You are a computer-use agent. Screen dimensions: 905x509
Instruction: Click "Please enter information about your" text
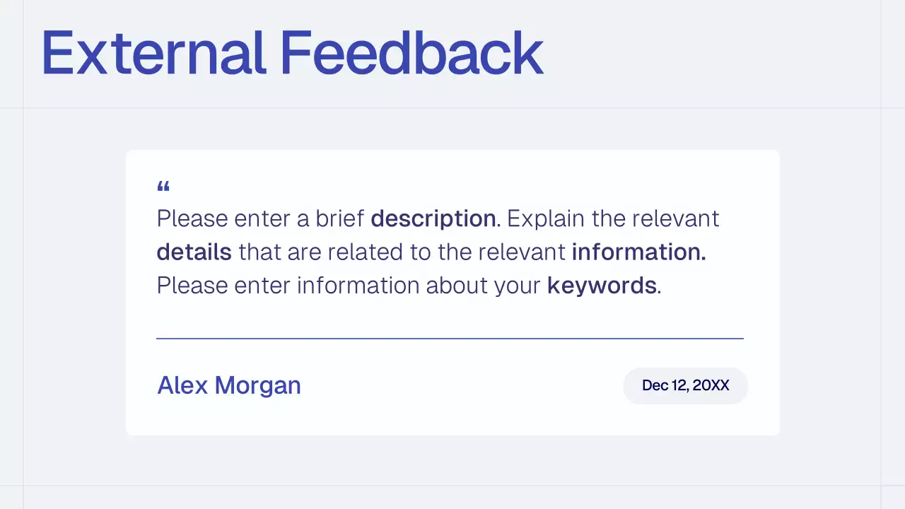tap(349, 286)
